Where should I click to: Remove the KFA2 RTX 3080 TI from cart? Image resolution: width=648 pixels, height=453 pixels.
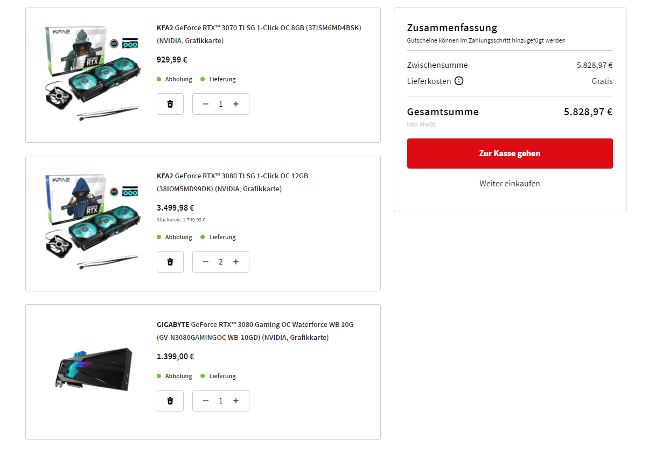pos(170,262)
